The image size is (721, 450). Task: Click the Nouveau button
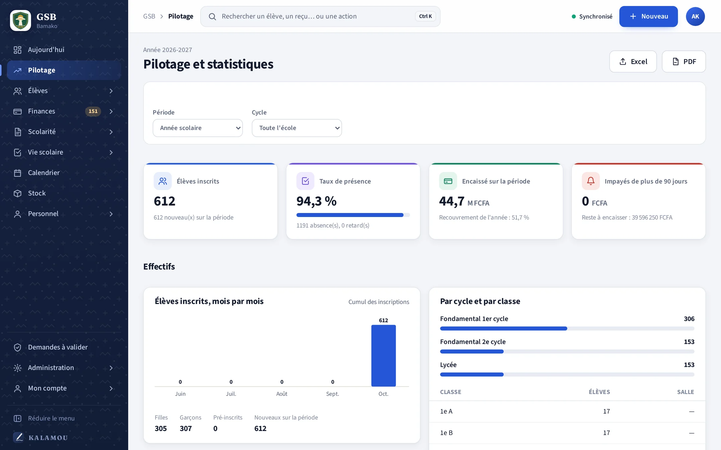pos(649,16)
